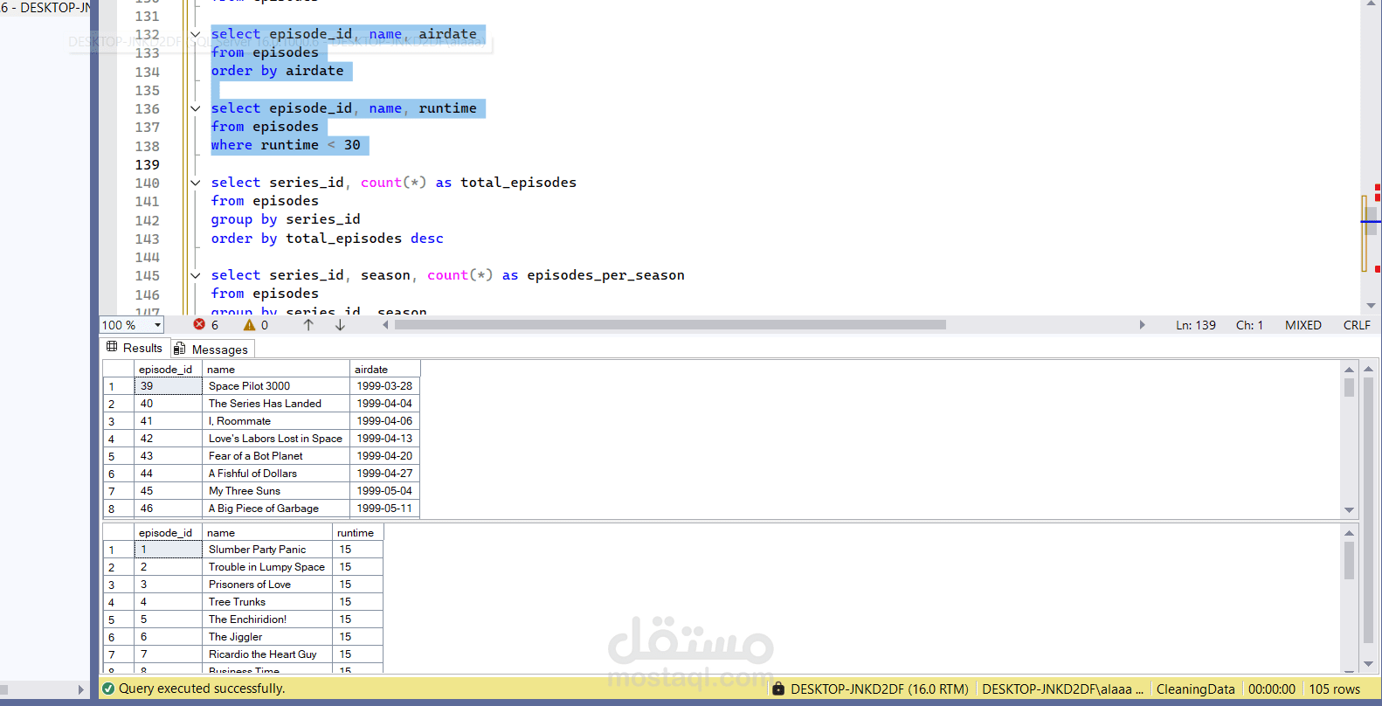The image size is (1382, 706).
Task: Click the name header in the runtime grid
Action: (267, 533)
